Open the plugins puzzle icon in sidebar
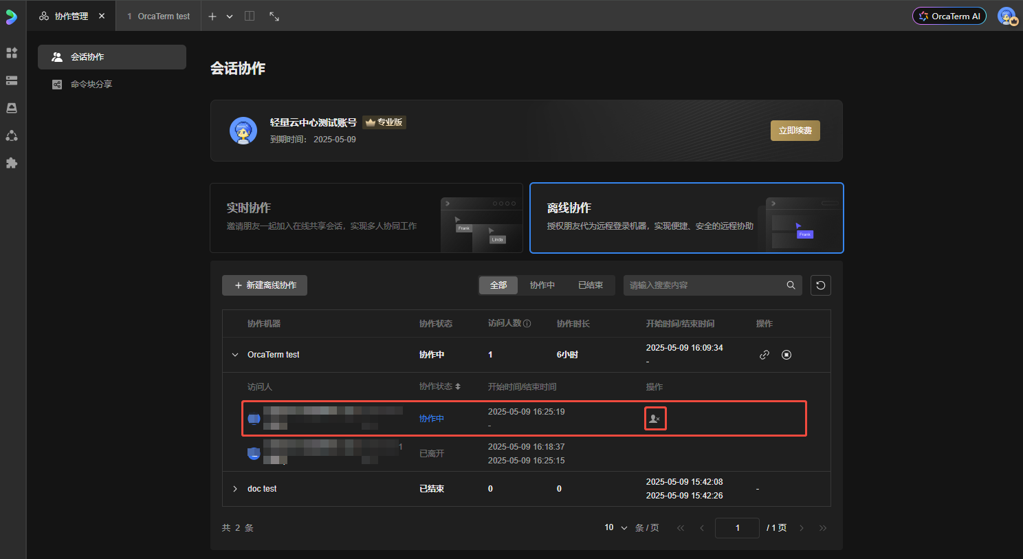The image size is (1023, 559). coord(12,163)
